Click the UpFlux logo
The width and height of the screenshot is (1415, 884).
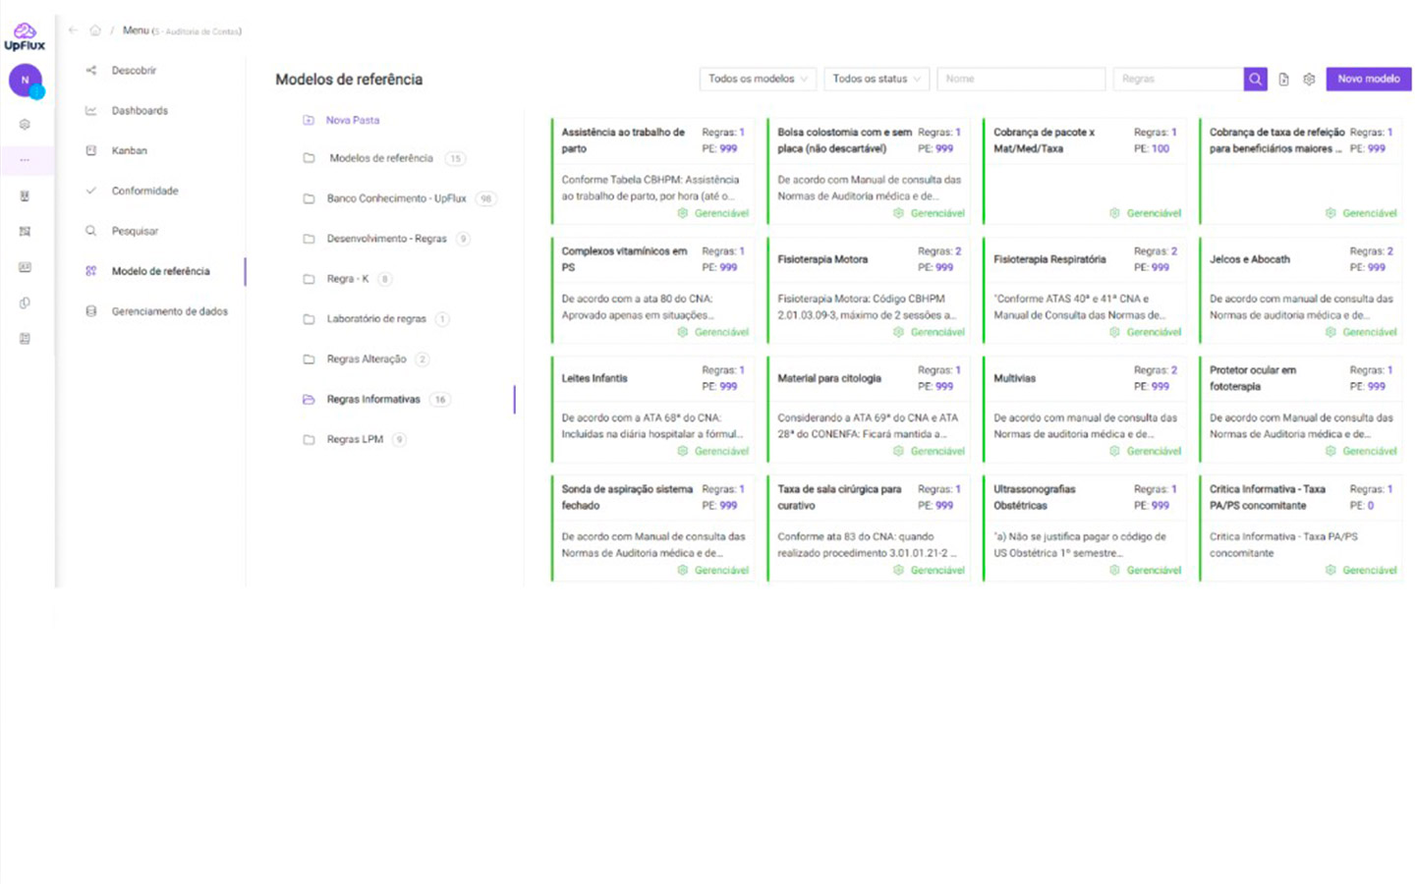tap(25, 37)
